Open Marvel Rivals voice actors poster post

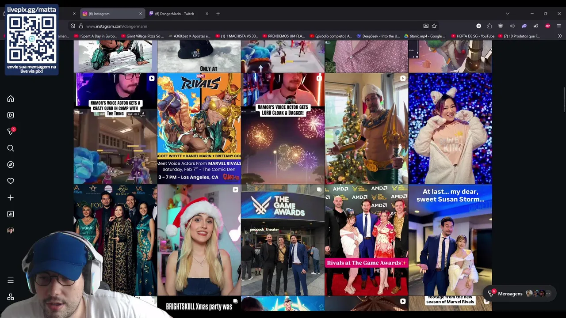[x=199, y=129]
